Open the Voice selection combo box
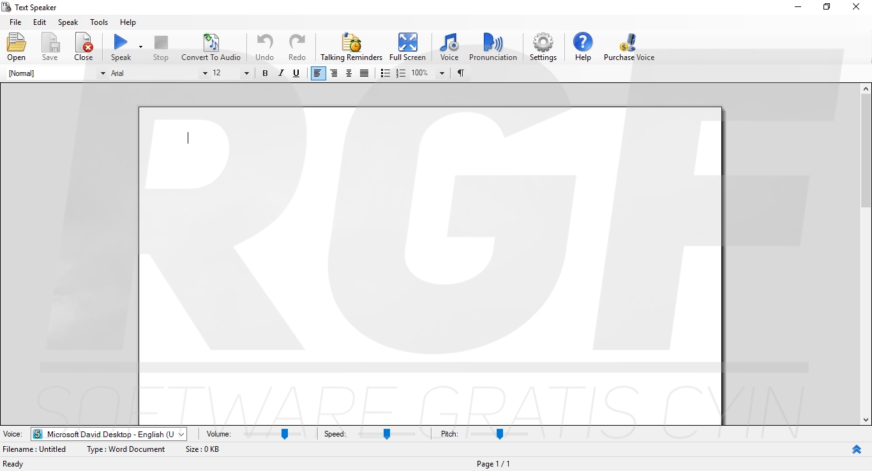The image size is (872, 471). (109, 434)
